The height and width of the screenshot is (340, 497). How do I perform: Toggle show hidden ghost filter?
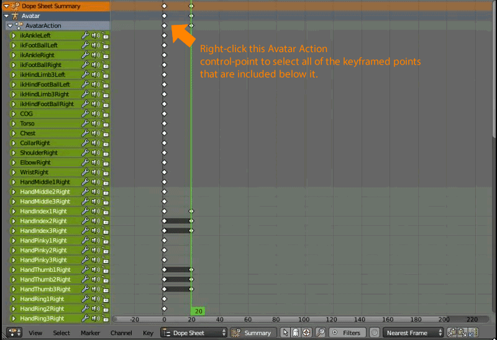point(296,333)
